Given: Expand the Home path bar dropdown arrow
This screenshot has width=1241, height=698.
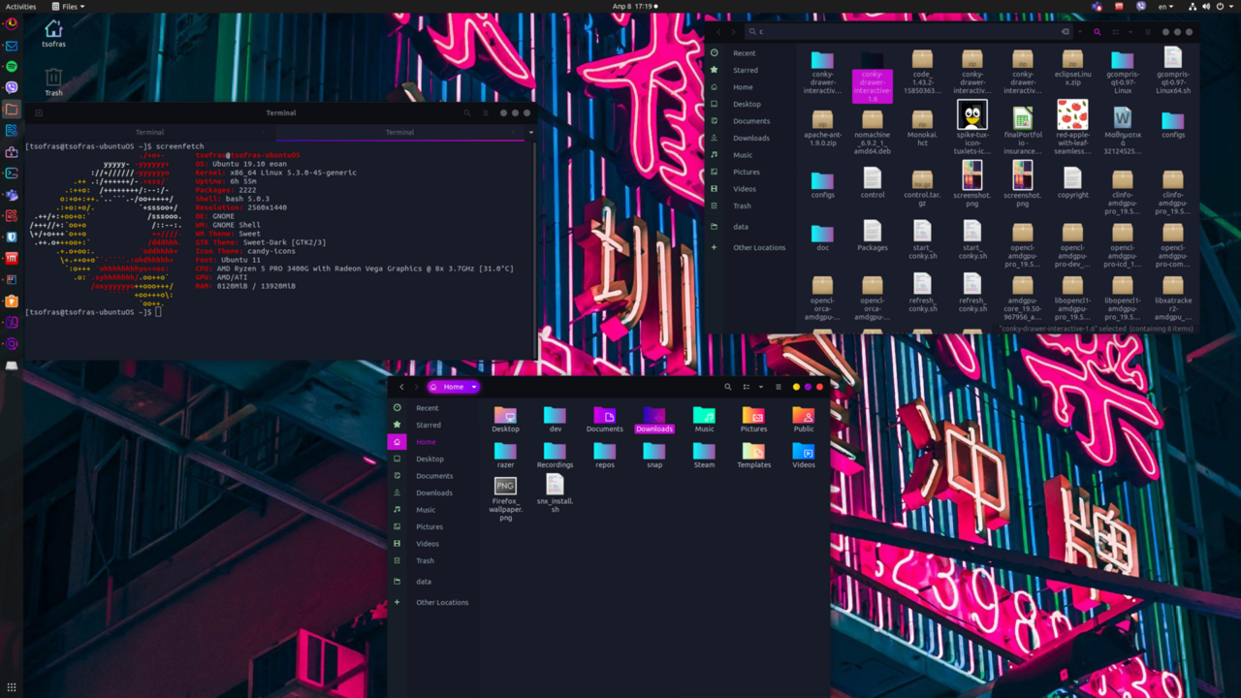Looking at the screenshot, I should (474, 387).
